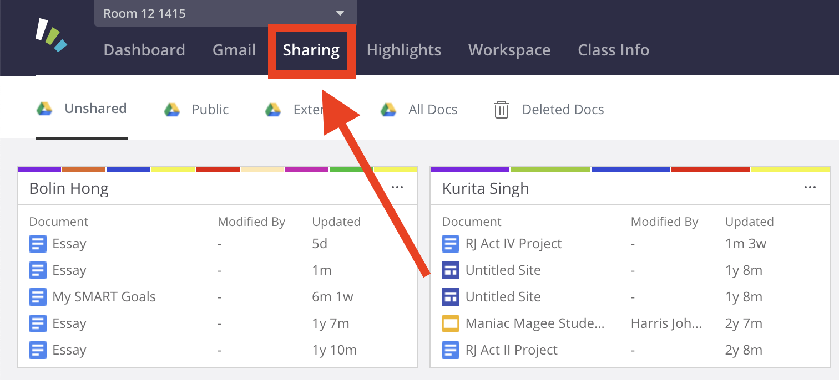Click the Hapara logo icon

point(51,36)
